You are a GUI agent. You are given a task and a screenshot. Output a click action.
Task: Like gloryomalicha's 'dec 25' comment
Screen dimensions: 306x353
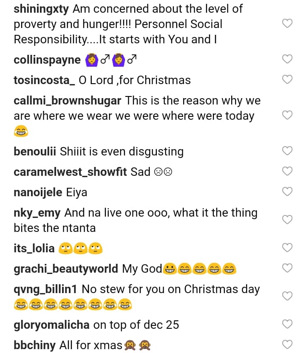288,325
